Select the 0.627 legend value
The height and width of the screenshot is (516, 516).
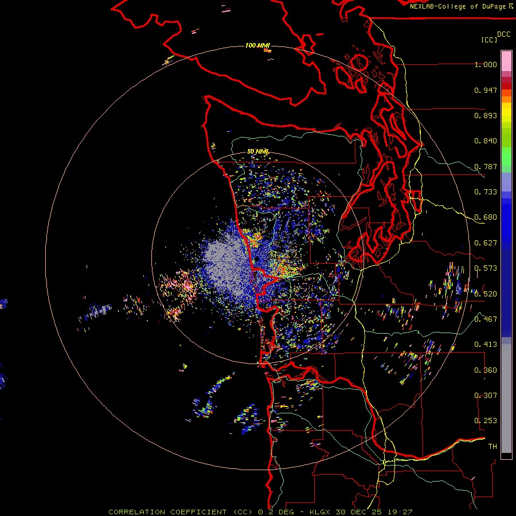point(486,243)
